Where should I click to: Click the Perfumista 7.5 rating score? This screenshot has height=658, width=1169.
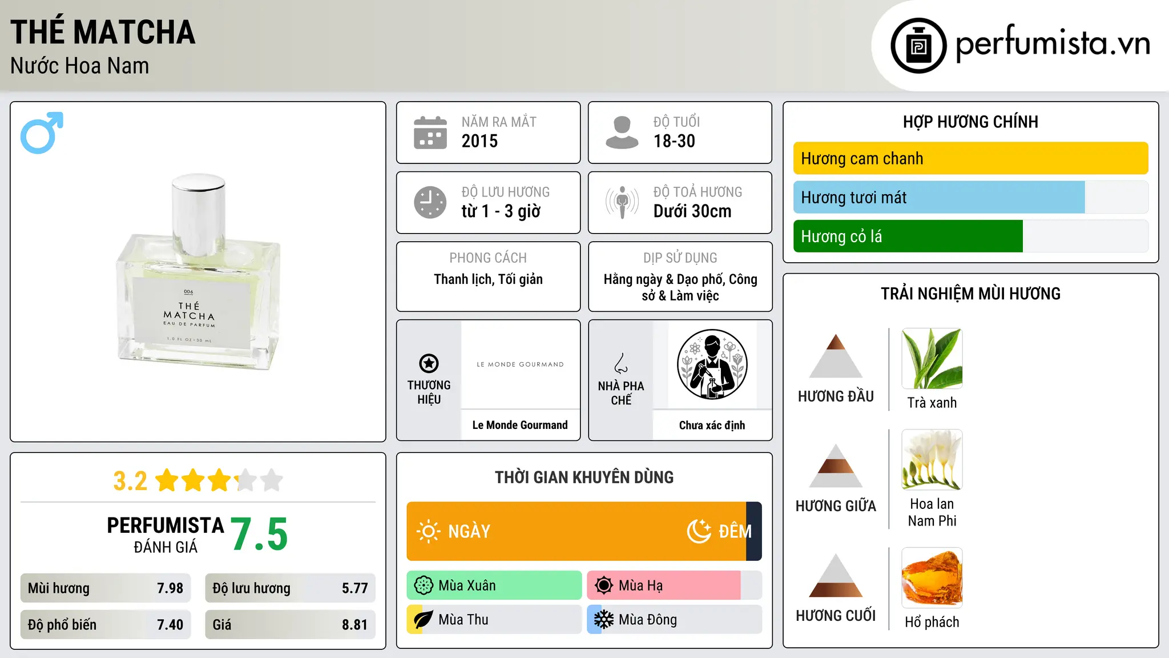pos(260,534)
